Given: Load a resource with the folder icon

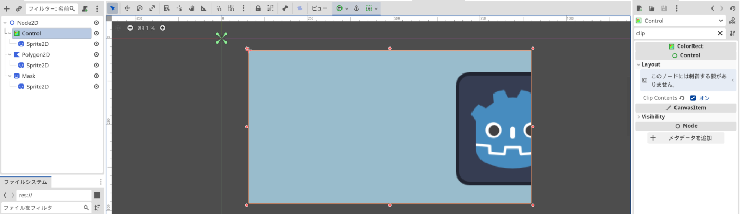Looking at the screenshot, I should (x=652, y=8).
